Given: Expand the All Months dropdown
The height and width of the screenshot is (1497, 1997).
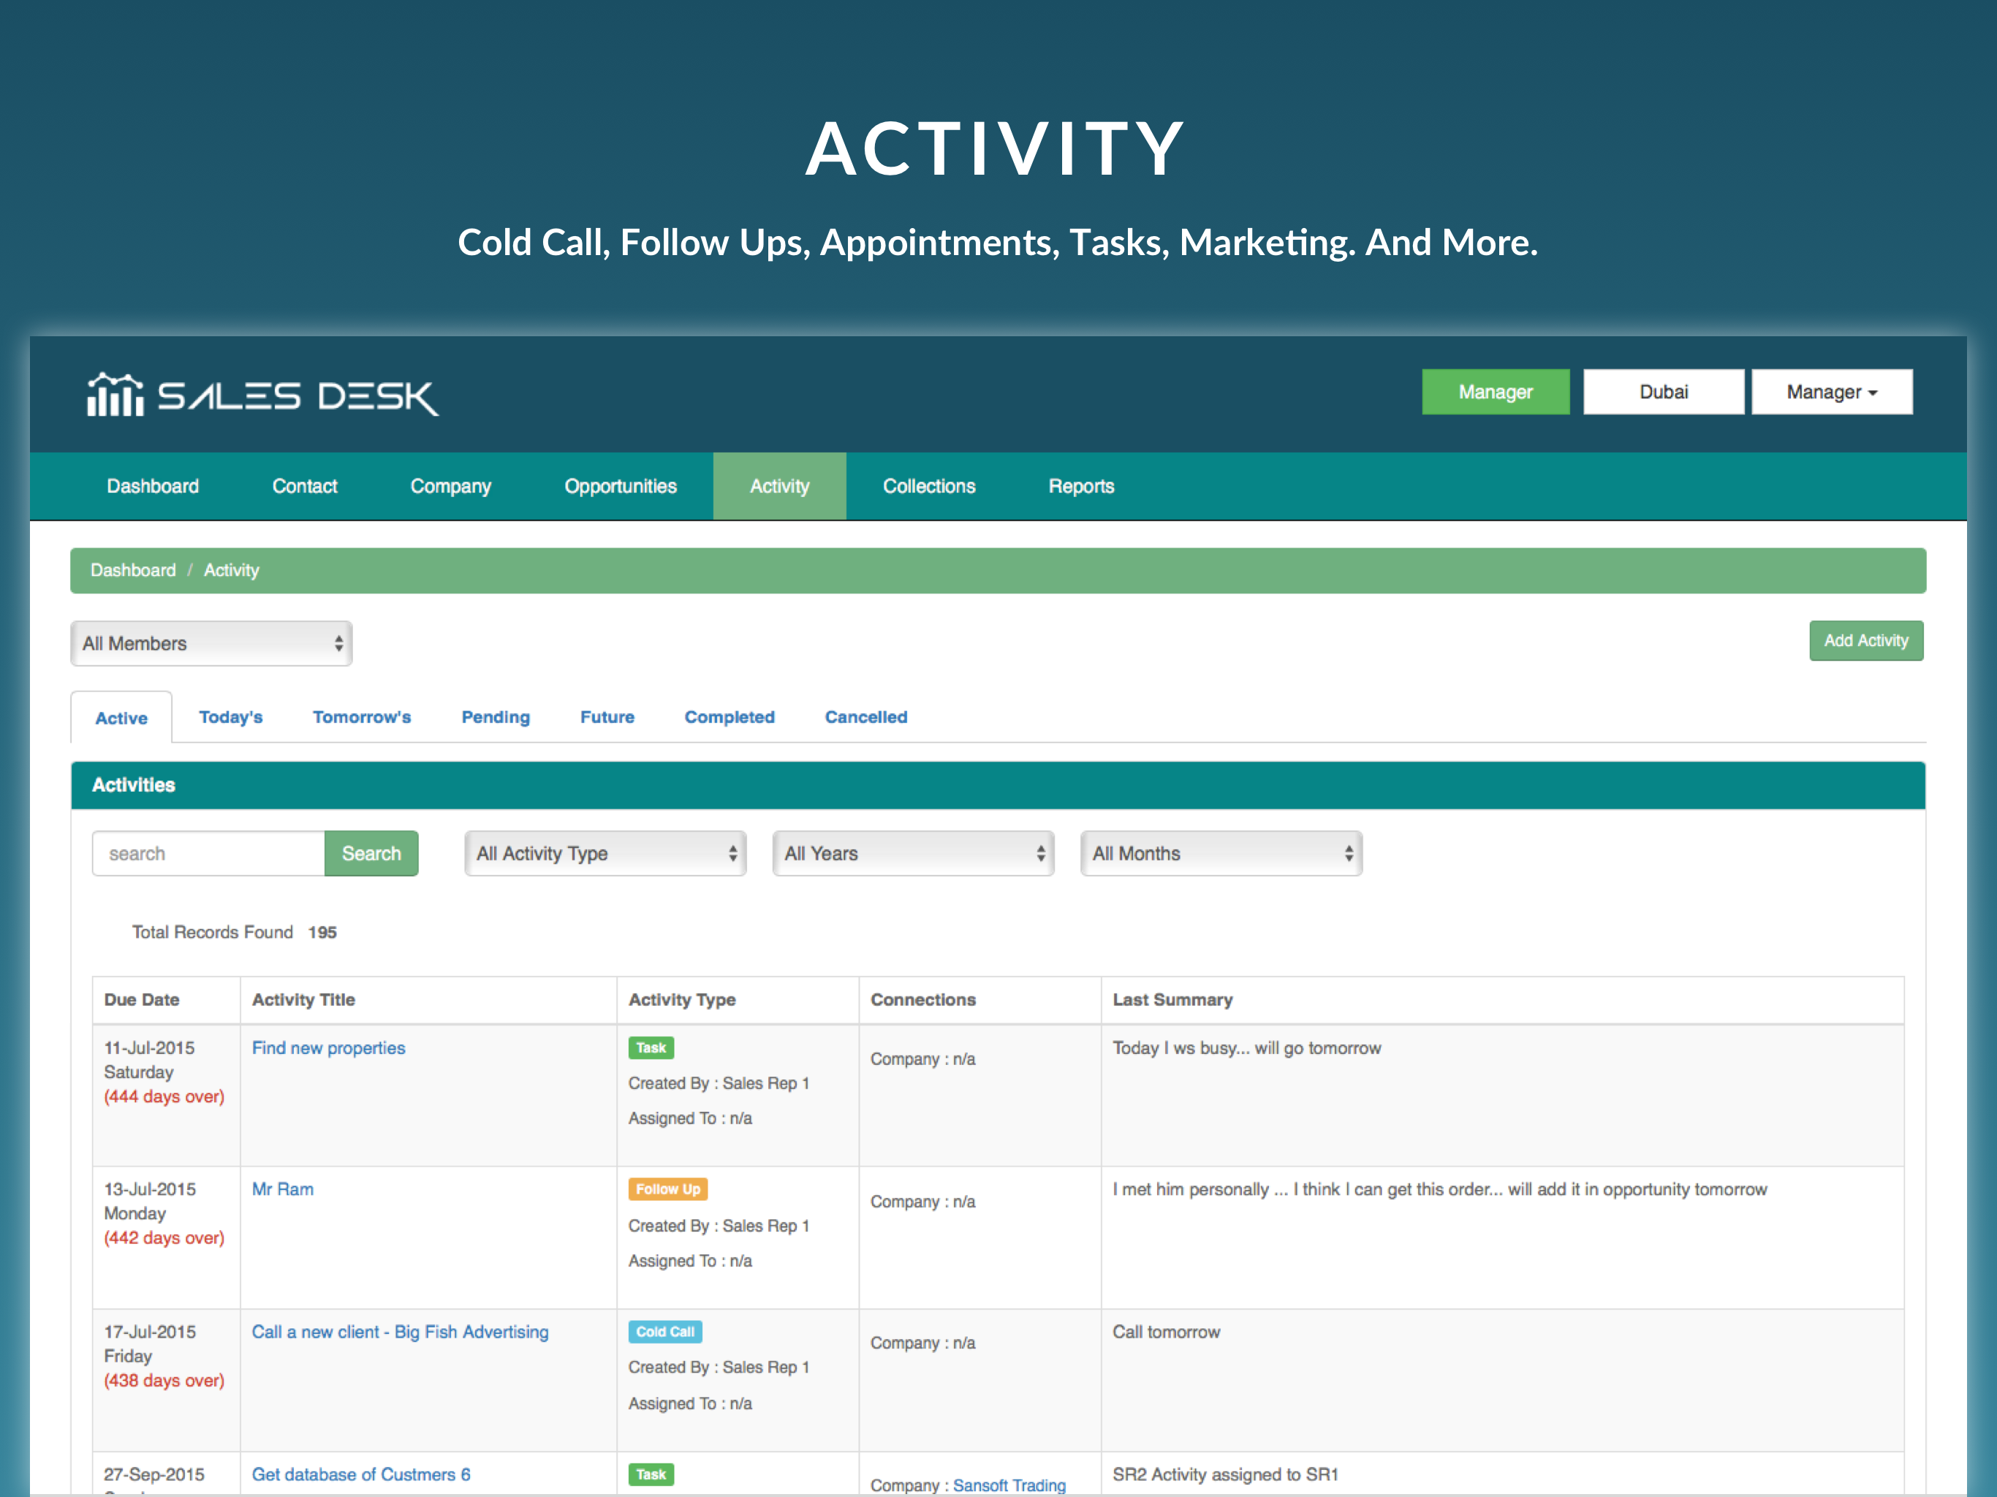Looking at the screenshot, I should coord(1221,853).
